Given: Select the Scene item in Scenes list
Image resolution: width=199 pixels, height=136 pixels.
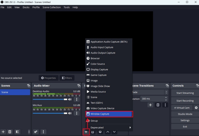Looking at the screenshot, I should [15, 92].
